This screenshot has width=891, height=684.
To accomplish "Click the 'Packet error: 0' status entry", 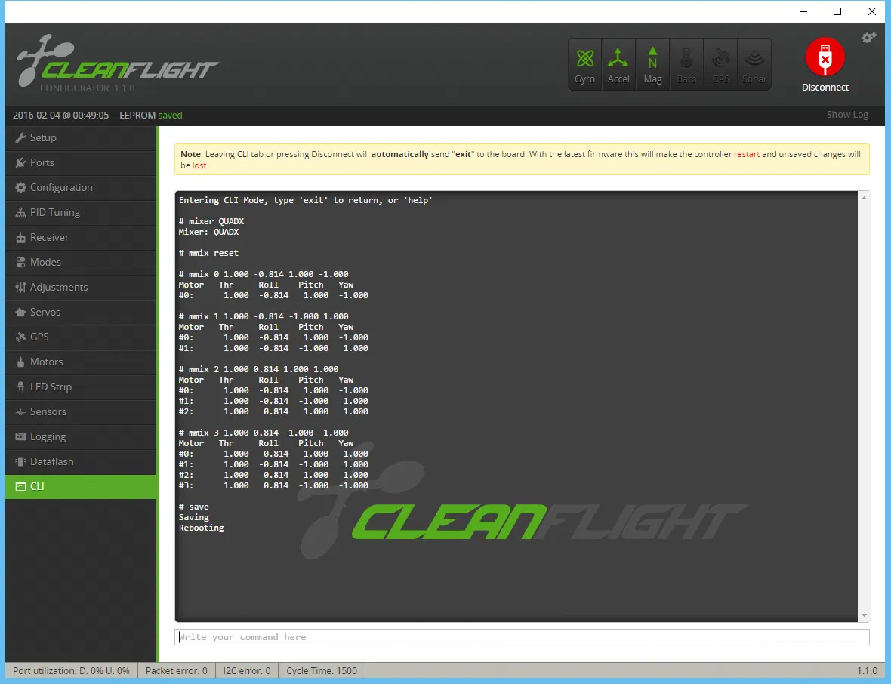I will pyautogui.click(x=177, y=671).
